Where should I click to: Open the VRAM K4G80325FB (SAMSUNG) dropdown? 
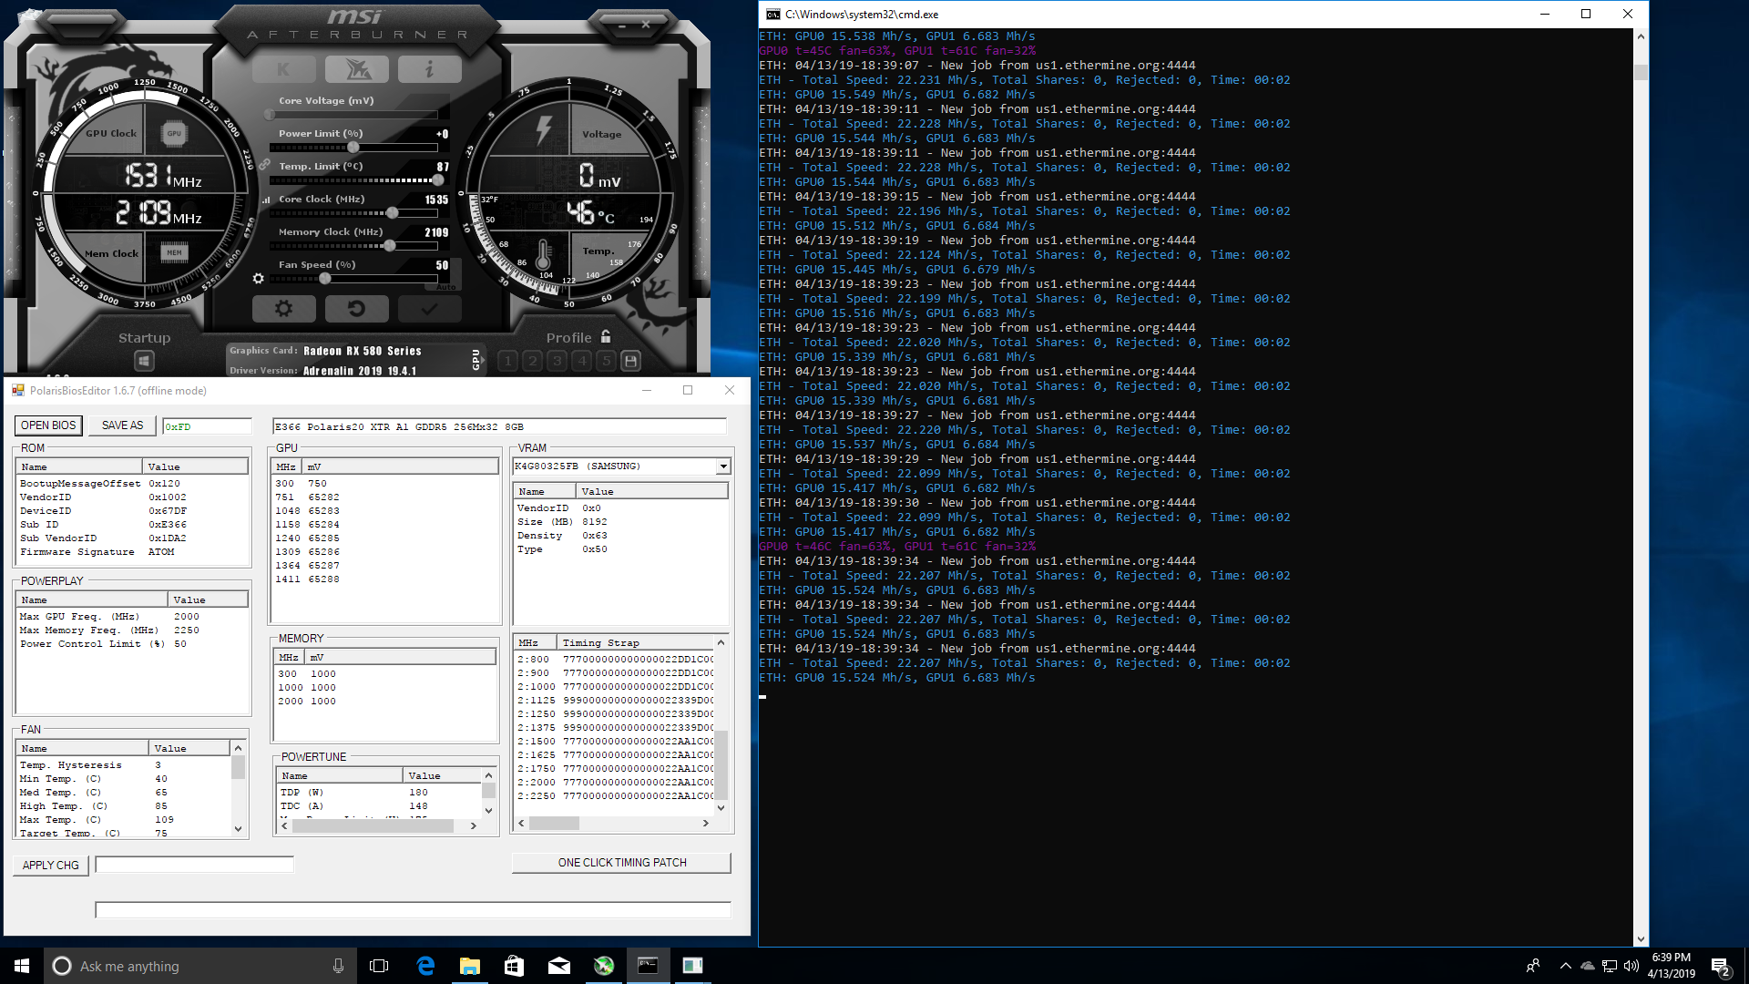point(723,466)
